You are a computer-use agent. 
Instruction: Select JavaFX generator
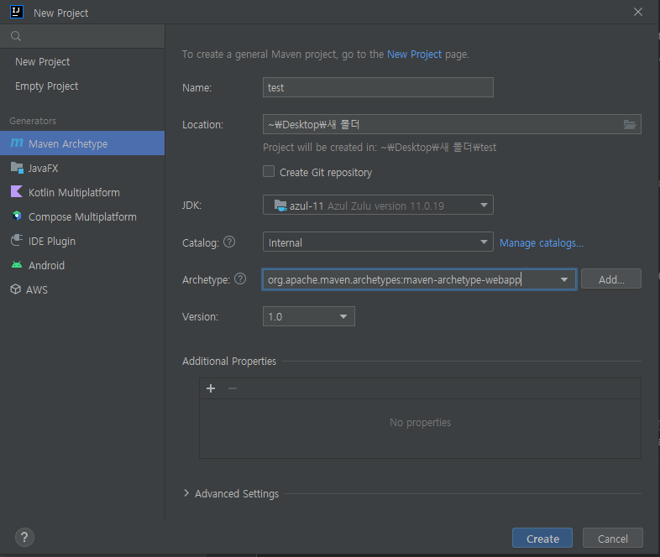point(82,168)
